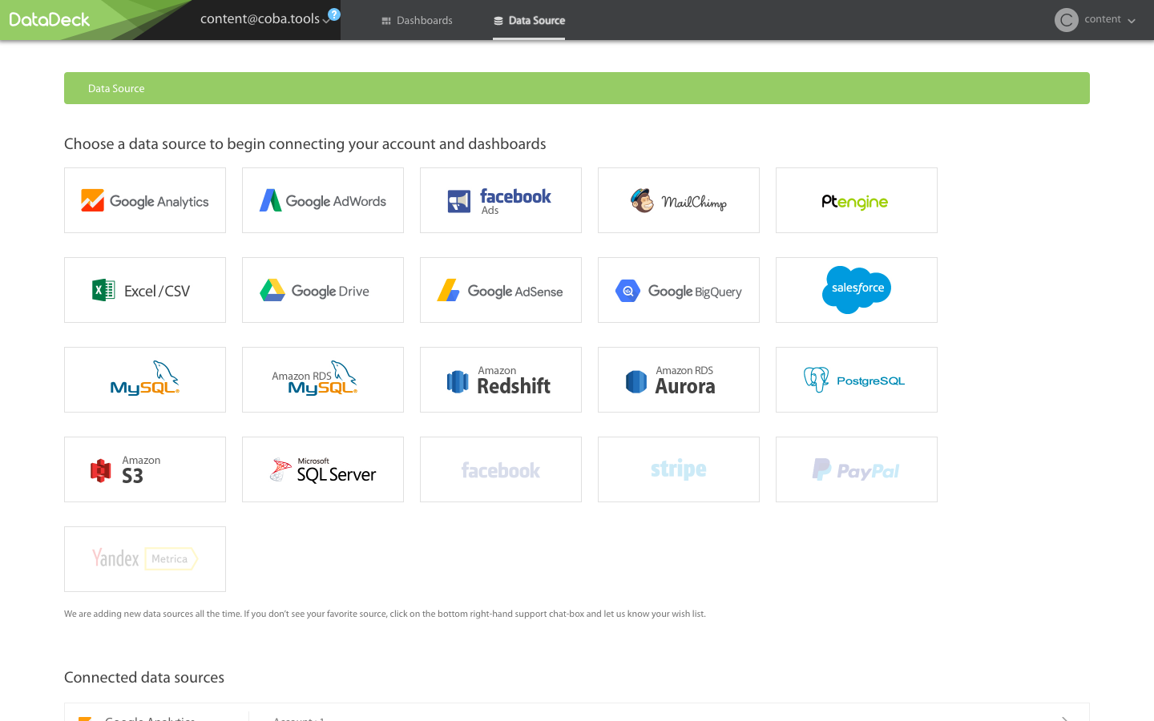This screenshot has height=721, width=1154.
Task: Open the Google Analytics data source
Action: 145,200
